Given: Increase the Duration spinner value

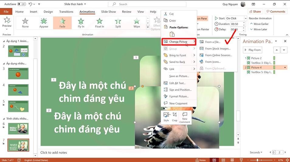Looking at the screenshot, I should click(x=244, y=23).
